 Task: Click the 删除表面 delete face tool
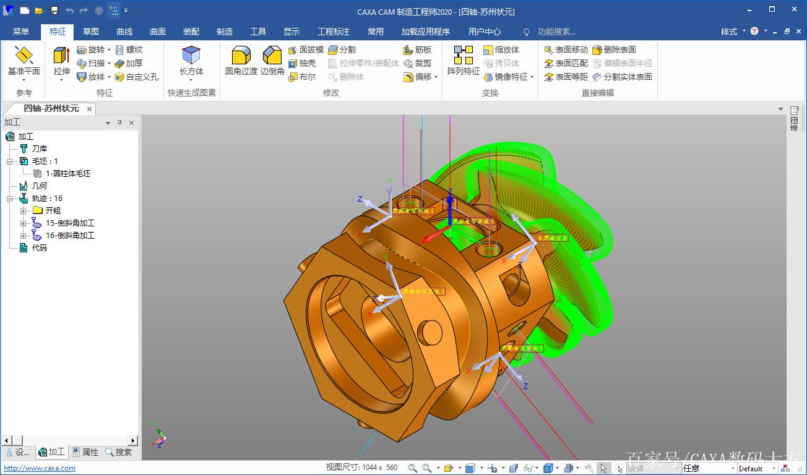pyautogui.click(x=615, y=49)
